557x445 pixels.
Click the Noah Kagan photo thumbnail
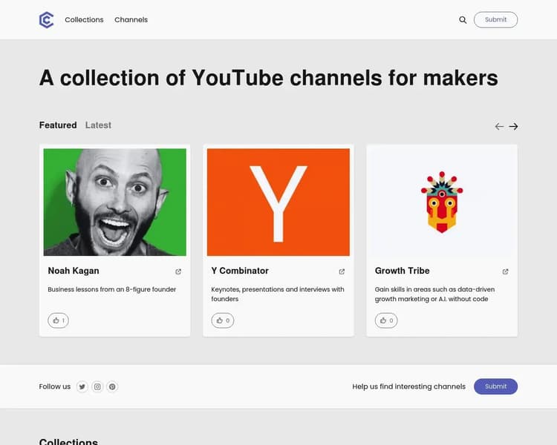tap(114, 202)
